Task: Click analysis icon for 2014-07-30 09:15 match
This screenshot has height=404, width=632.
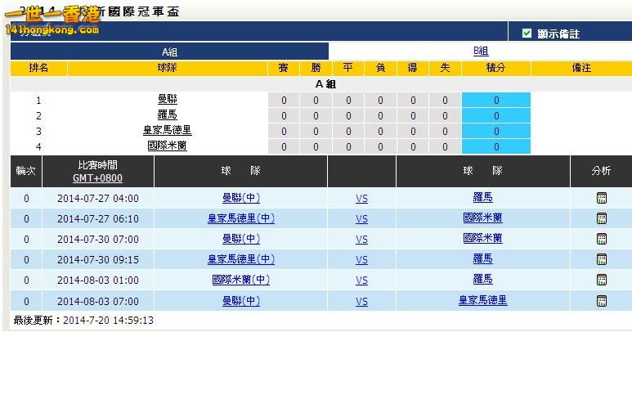Action: [x=602, y=259]
